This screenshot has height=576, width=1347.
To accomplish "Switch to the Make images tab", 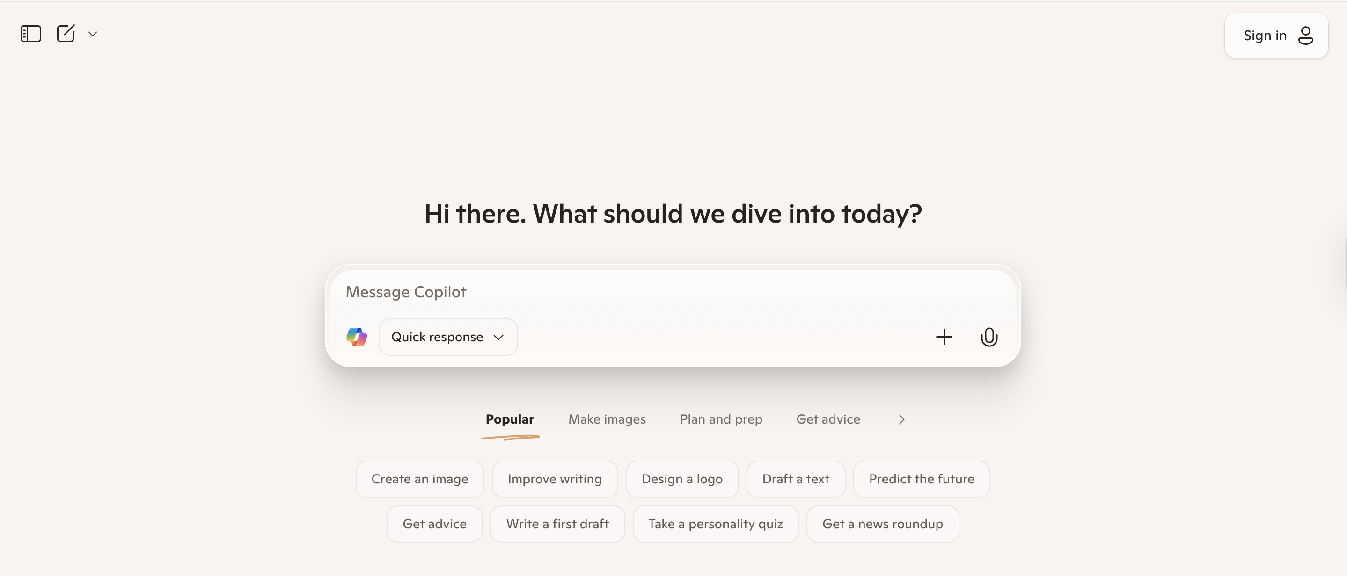I will [607, 419].
